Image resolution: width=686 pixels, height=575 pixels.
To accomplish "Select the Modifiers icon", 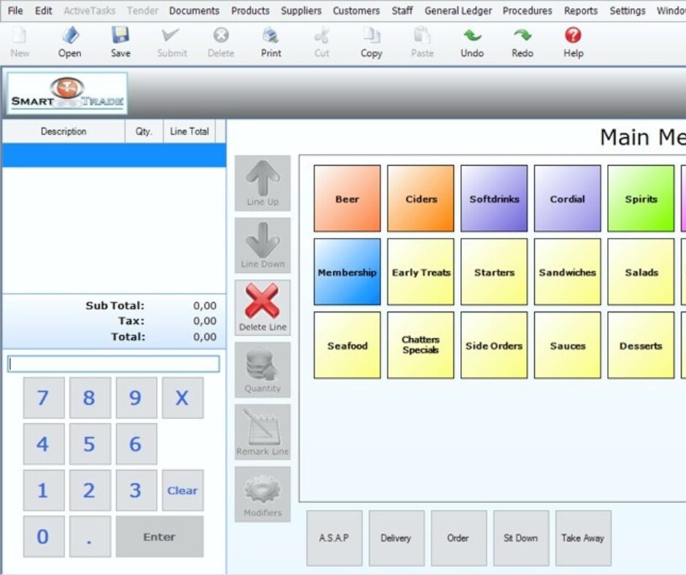I will pos(262,493).
